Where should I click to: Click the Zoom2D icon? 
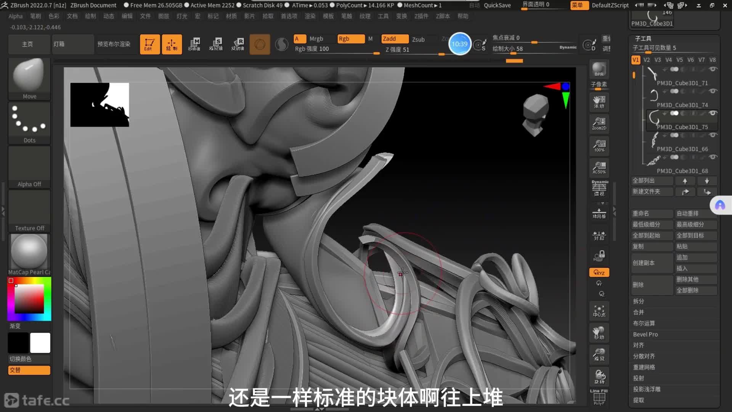599,124
